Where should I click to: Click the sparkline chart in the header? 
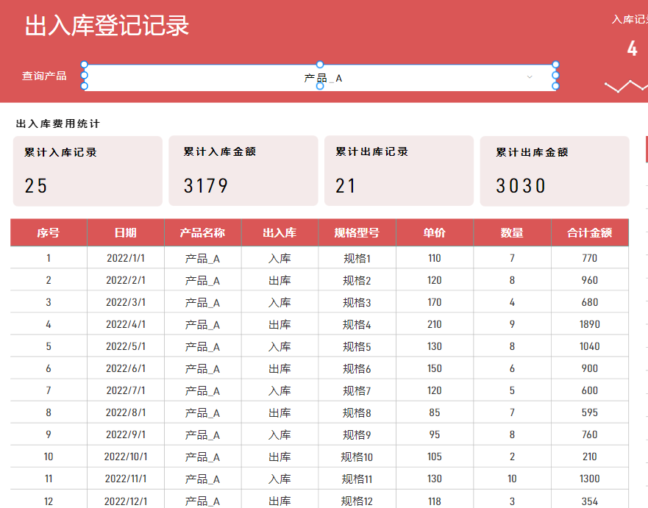[625, 87]
